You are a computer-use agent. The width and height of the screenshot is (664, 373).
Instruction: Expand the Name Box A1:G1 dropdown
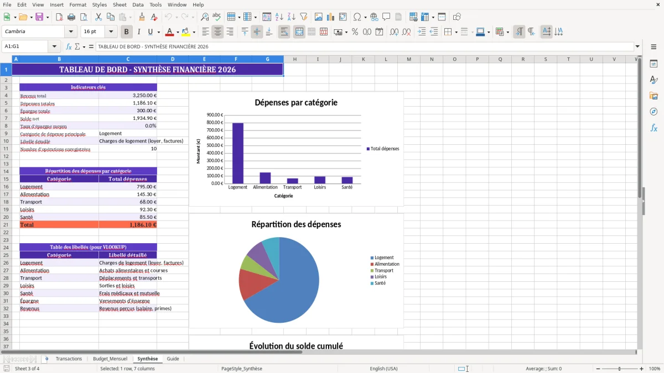(54, 47)
